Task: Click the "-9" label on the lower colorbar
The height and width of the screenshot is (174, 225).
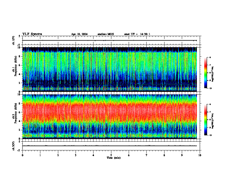Action: [x=210, y=127]
